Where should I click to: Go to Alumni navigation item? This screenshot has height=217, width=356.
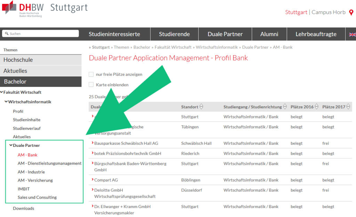coord(269,34)
